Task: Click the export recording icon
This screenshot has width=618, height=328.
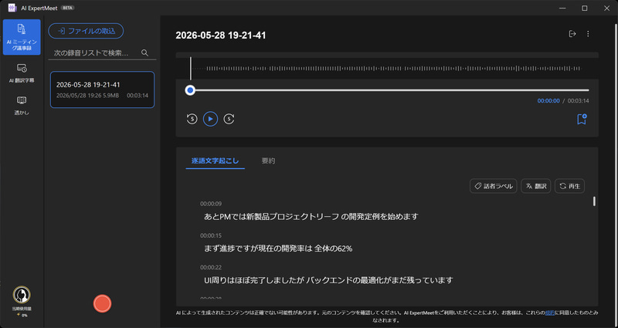Action: click(572, 34)
